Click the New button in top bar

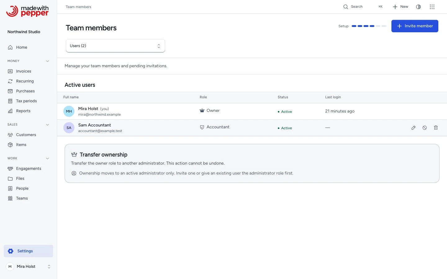pos(400,7)
